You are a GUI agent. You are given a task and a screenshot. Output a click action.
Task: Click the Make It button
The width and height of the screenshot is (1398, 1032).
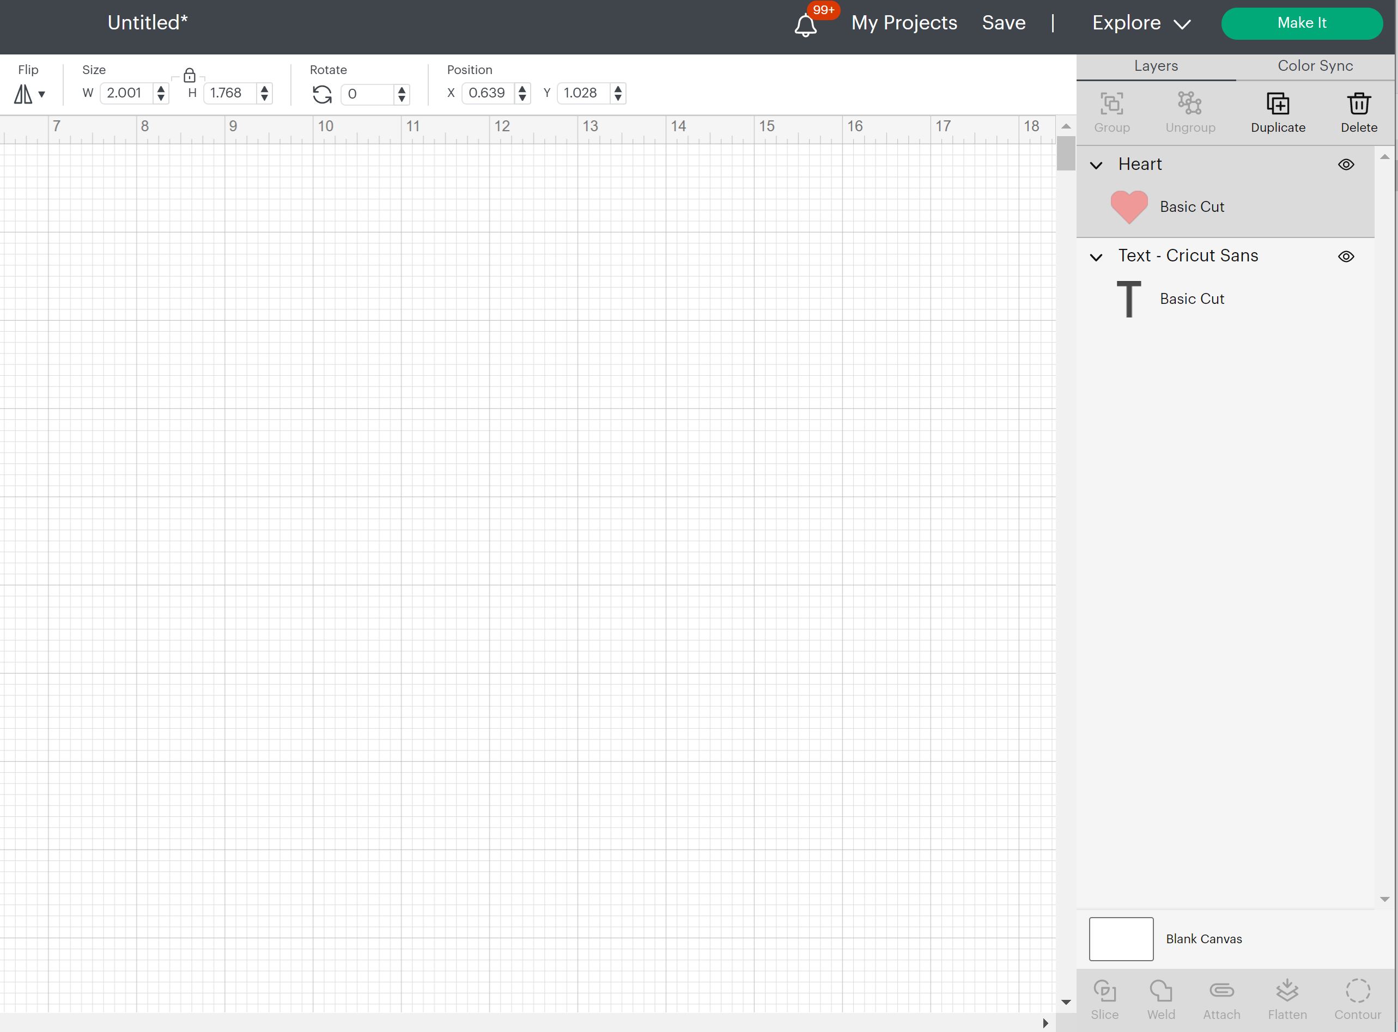click(1302, 23)
